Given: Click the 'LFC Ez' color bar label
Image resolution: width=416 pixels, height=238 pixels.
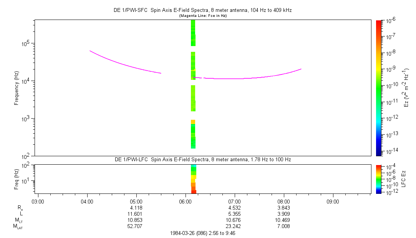Looking at the screenshot, I should 403,179.
